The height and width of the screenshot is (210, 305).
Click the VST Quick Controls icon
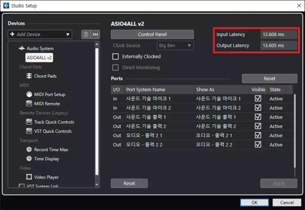29,131
